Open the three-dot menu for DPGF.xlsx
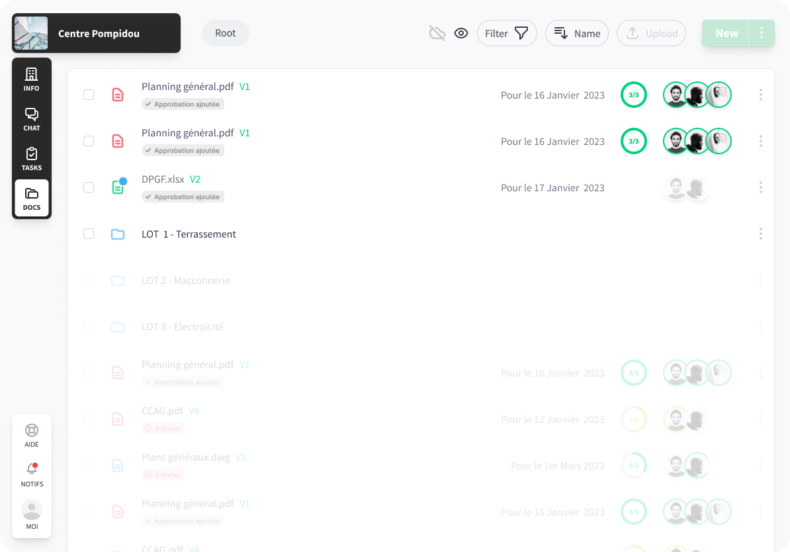This screenshot has height=552, width=790. click(760, 187)
